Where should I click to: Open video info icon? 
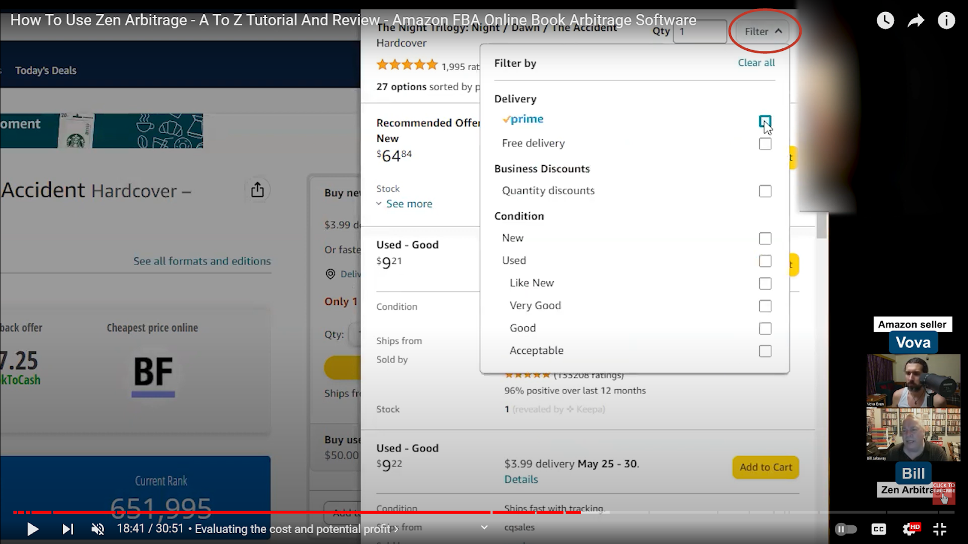(x=946, y=21)
